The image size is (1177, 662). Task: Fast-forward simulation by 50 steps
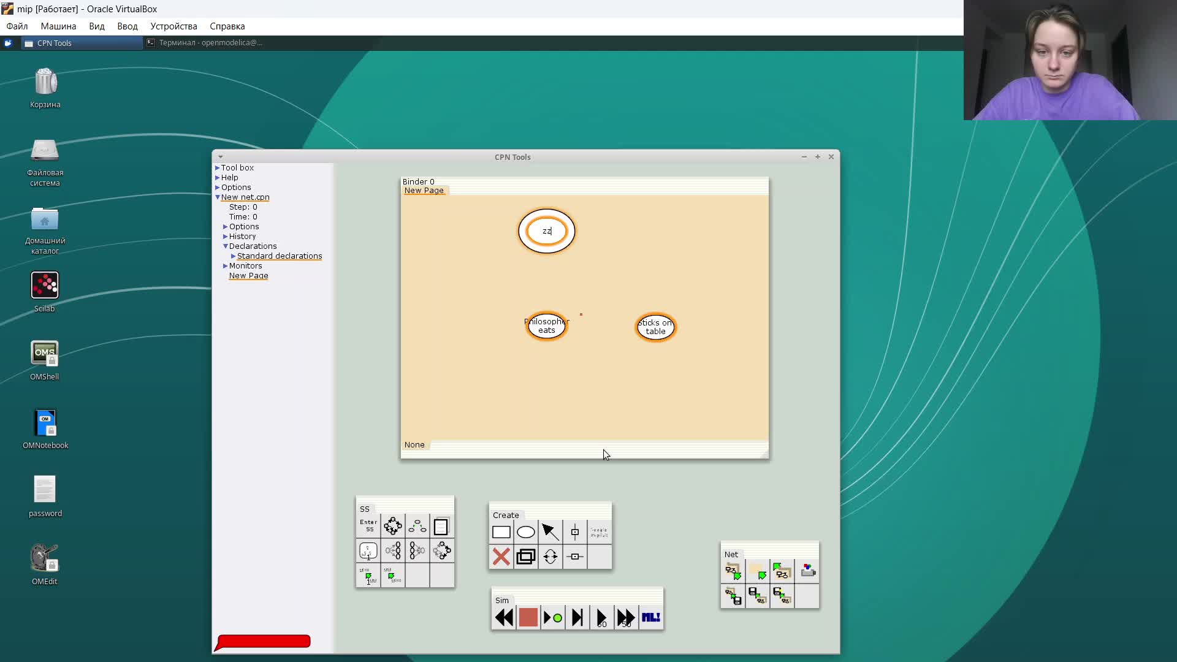pyautogui.click(x=627, y=617)
